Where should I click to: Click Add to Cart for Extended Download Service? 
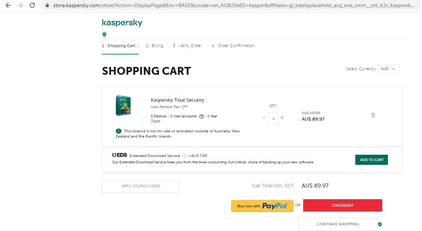click(x=371, y=160)
